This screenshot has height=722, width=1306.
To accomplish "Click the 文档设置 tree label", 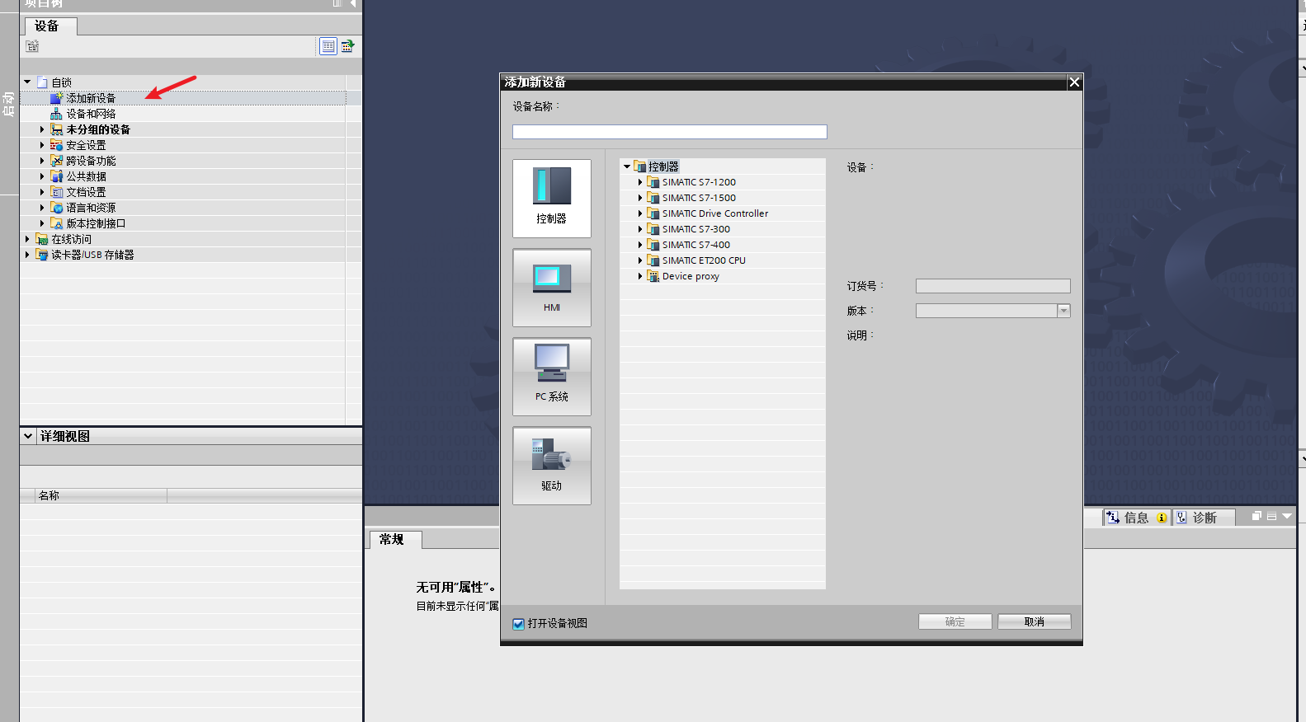I will point(86,192).
